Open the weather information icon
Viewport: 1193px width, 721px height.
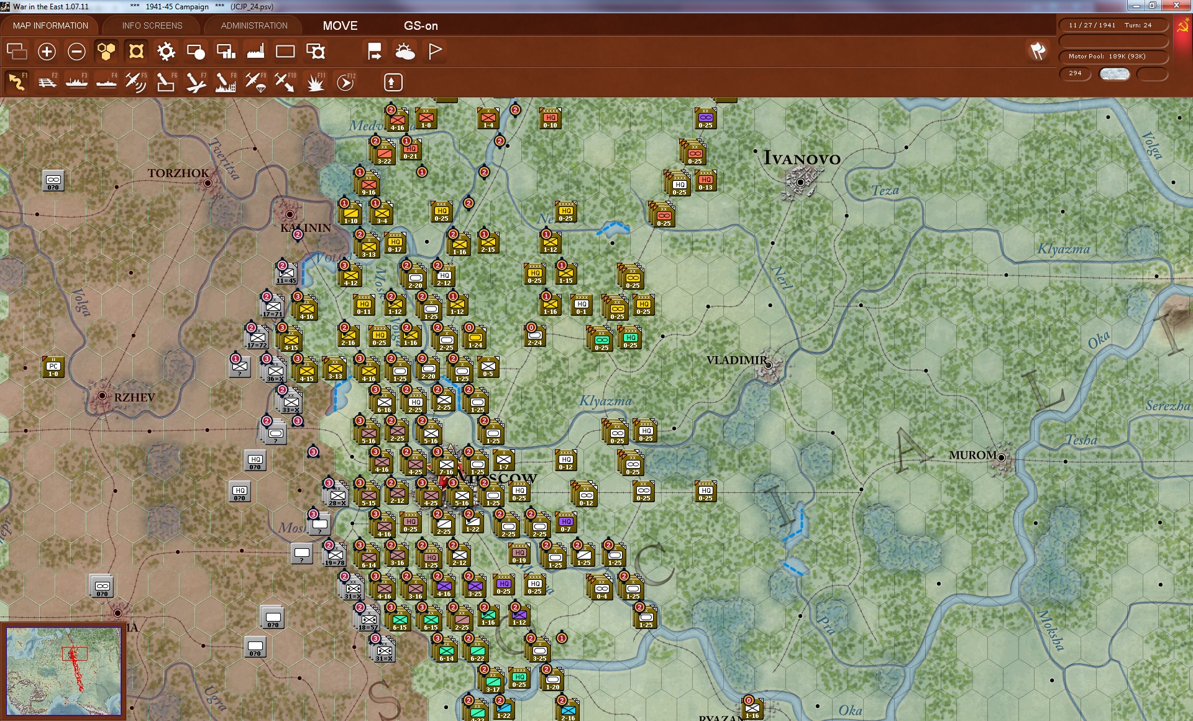[x=405, y=51]
